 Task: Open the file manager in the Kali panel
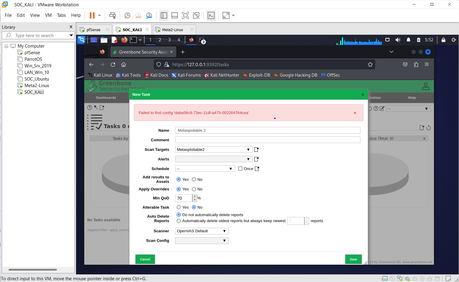(104, 40)
